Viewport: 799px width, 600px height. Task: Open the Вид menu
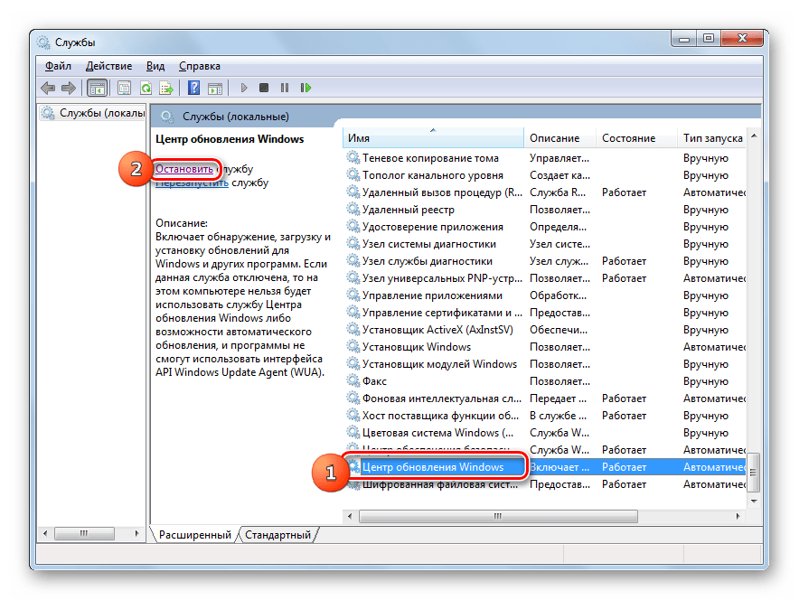click(x=155, y=66)
